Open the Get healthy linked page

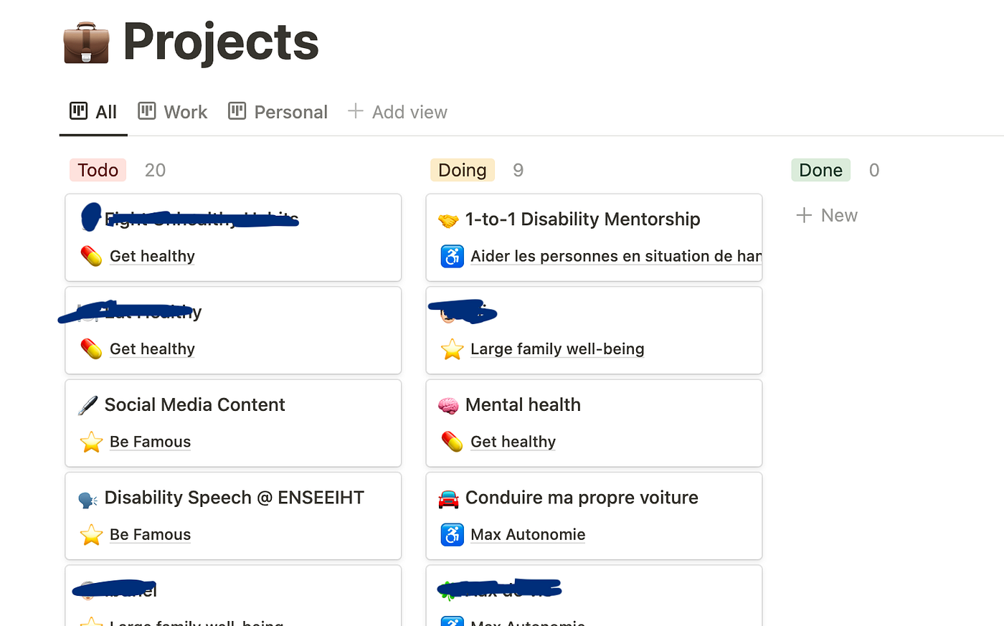pos(152,256)
